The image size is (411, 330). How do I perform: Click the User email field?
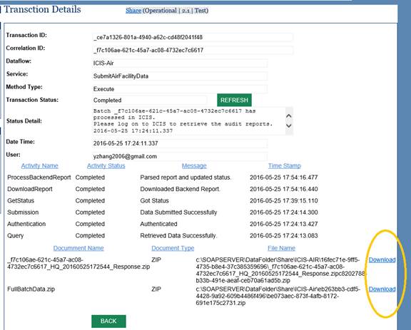click(180, 156)
